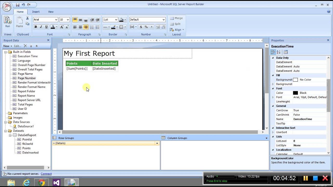
Task: Click the Black font color swatch
Action: [295, 93]
